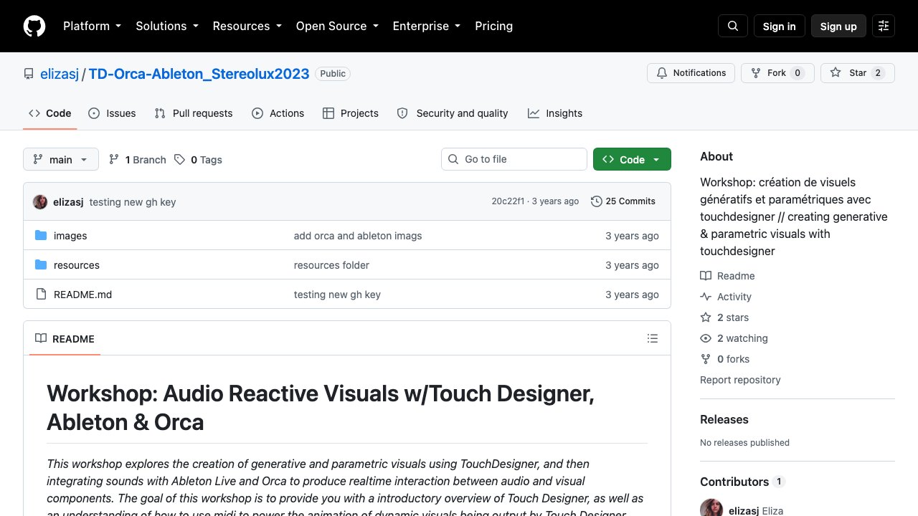Click the 2 stars link
This screenshot has width=918, height=516.
coord(724,317)
